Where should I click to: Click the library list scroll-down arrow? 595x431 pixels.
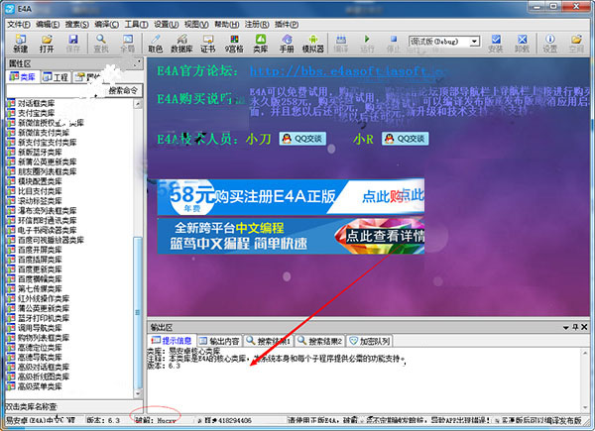coord(138,394)
